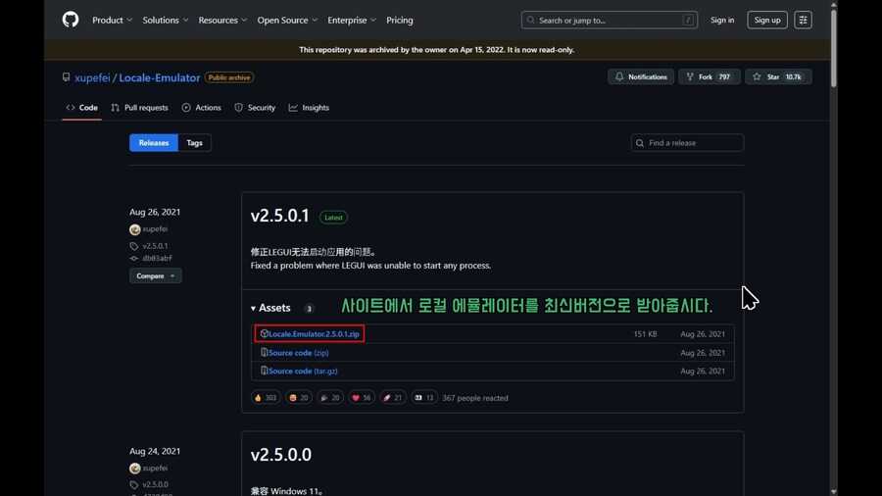
Task: Open the Enterprise dropdown
Action: coord(352,21)
